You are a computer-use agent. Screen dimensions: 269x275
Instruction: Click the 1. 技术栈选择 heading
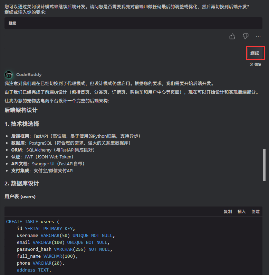22,124
